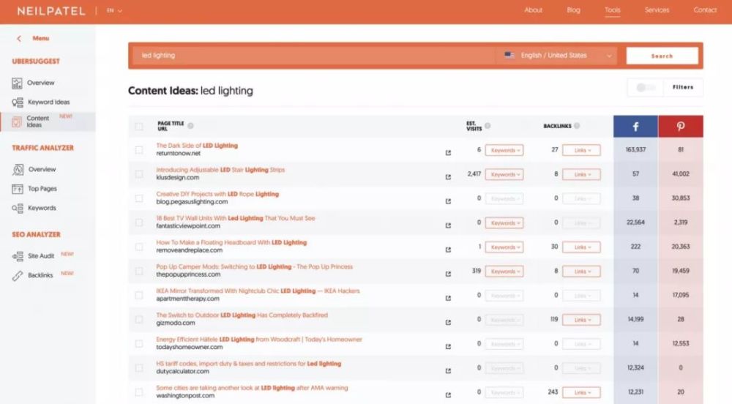Toggle the select-all checkbox in table header

(138, 127)
